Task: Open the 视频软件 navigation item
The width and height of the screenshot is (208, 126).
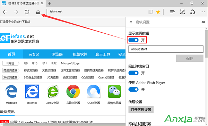Action: point(80,54)
